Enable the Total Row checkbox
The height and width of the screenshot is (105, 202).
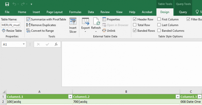135,25
